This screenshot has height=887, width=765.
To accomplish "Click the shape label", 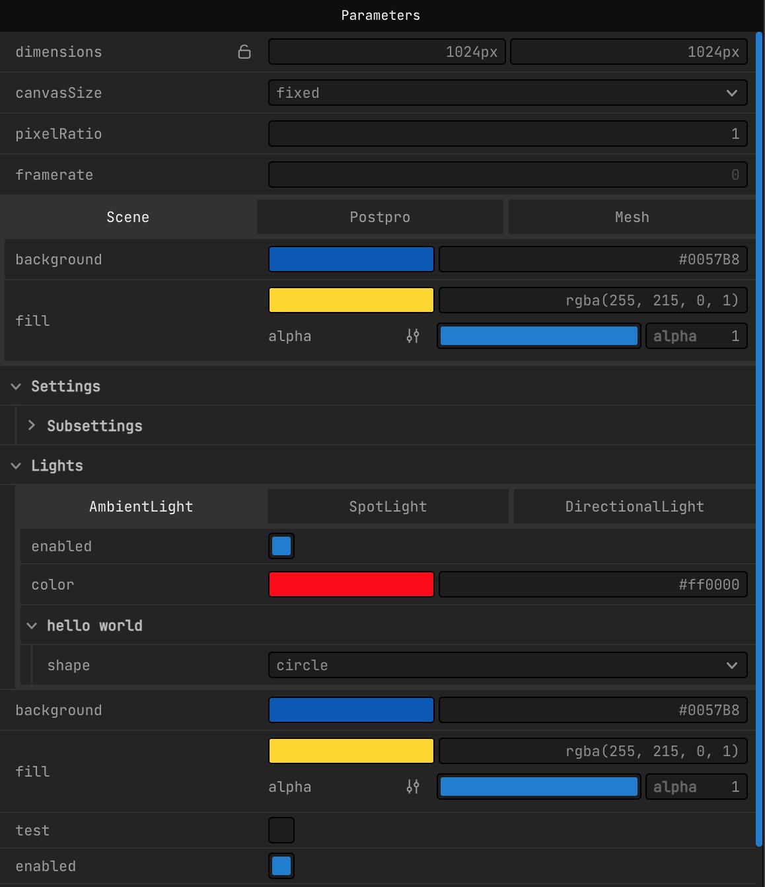I will pos(69,665).
